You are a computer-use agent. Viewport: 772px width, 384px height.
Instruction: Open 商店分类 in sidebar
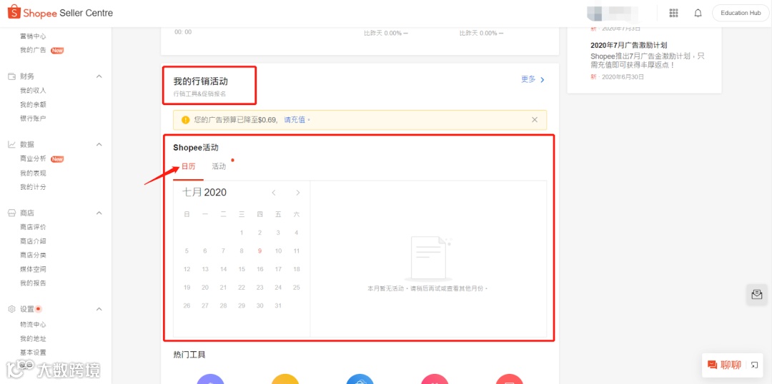pos(33,256)
